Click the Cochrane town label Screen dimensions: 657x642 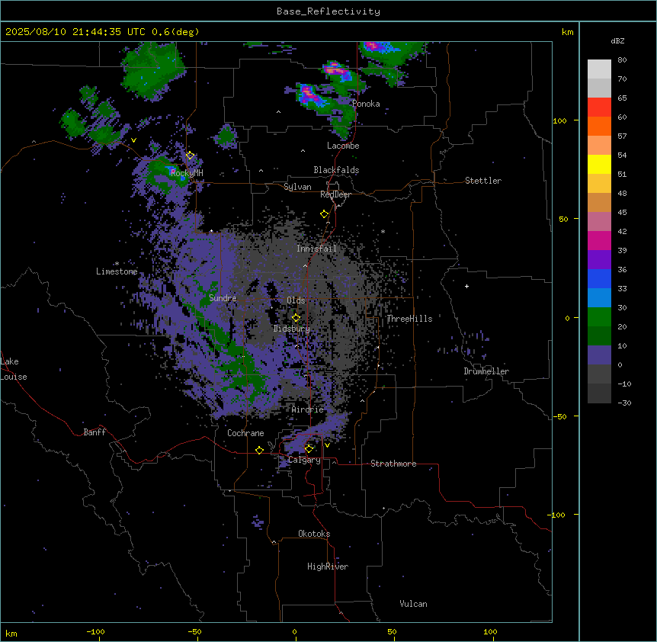point(245,433)
